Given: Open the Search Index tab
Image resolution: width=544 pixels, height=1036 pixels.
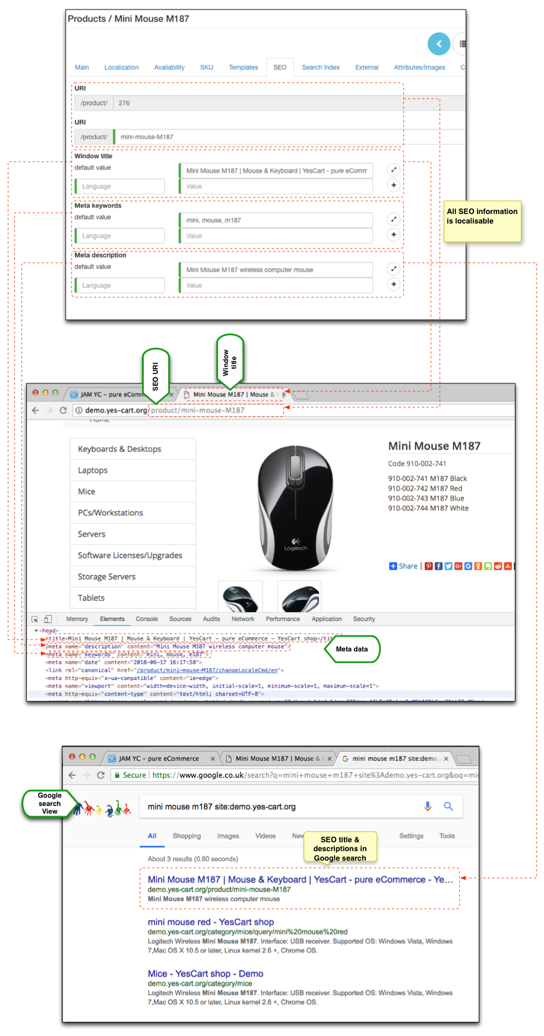Looking at the screenshot, I should (321, 67).
